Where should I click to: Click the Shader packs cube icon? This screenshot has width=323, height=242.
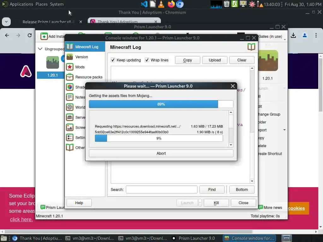tap(70, 87)
